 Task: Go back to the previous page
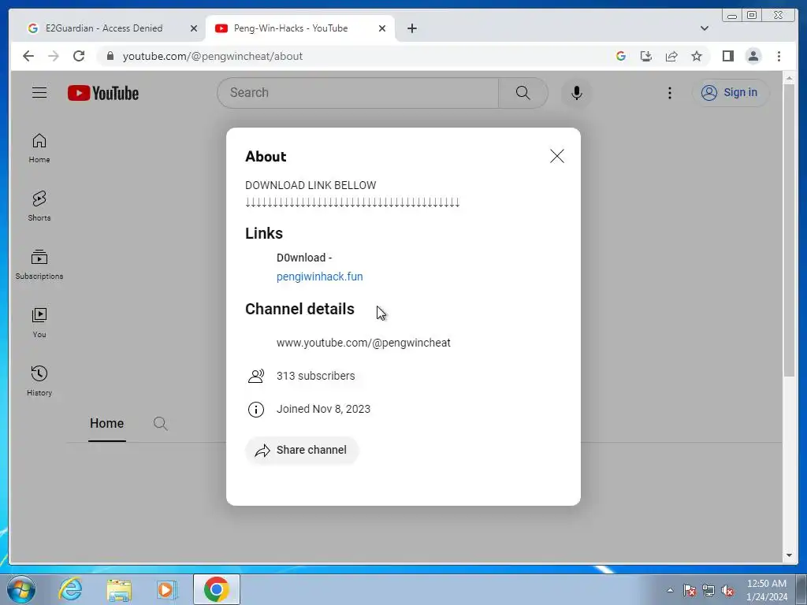[x=28, y=56]
